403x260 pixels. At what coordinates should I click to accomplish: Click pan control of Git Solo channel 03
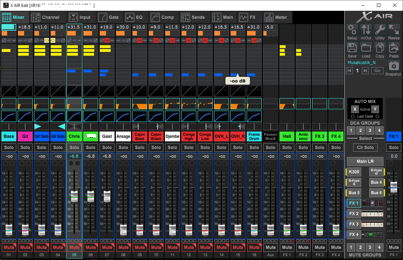pyautogui.click(x=41, y=126)
